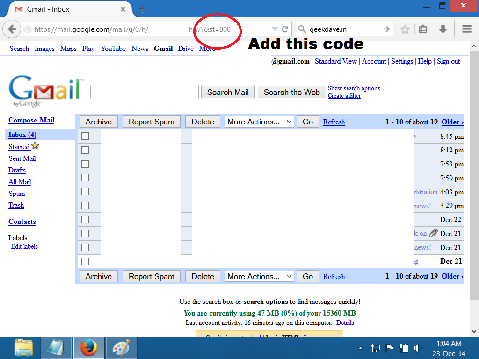This screenshot has width=479, height=359.
Task: Check the message received at 4:03 pm
Action: tap(85, 192)
